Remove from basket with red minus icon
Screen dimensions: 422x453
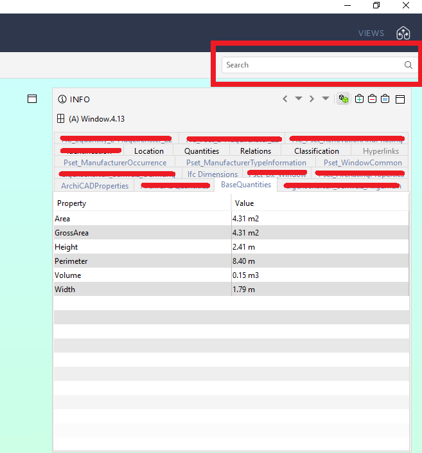372,99
